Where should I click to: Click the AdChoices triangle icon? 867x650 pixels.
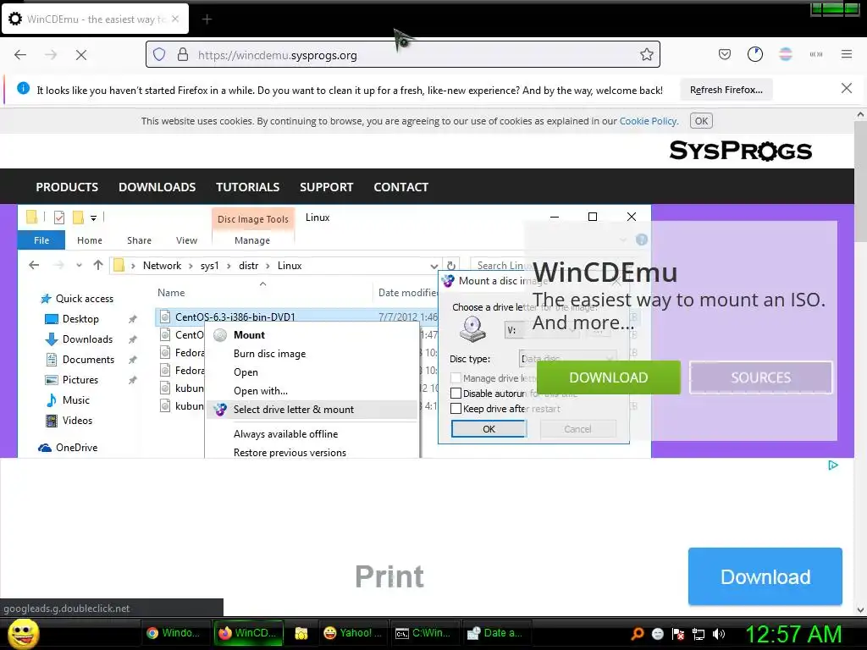(833, 465)
